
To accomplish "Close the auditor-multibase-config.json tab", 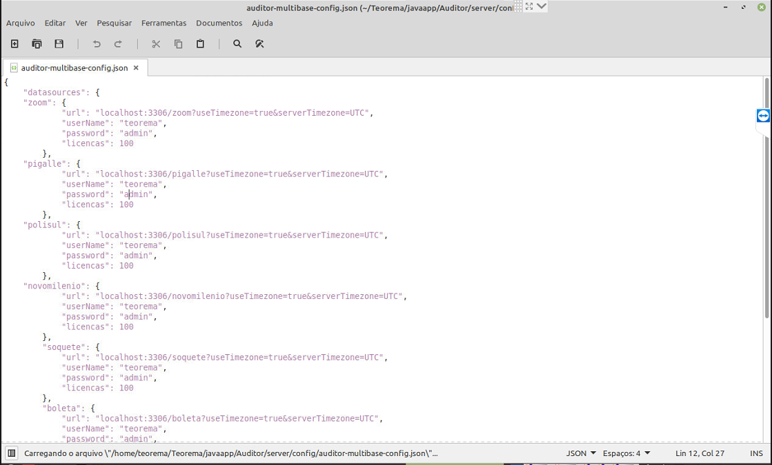I will [x=136, y=68].
